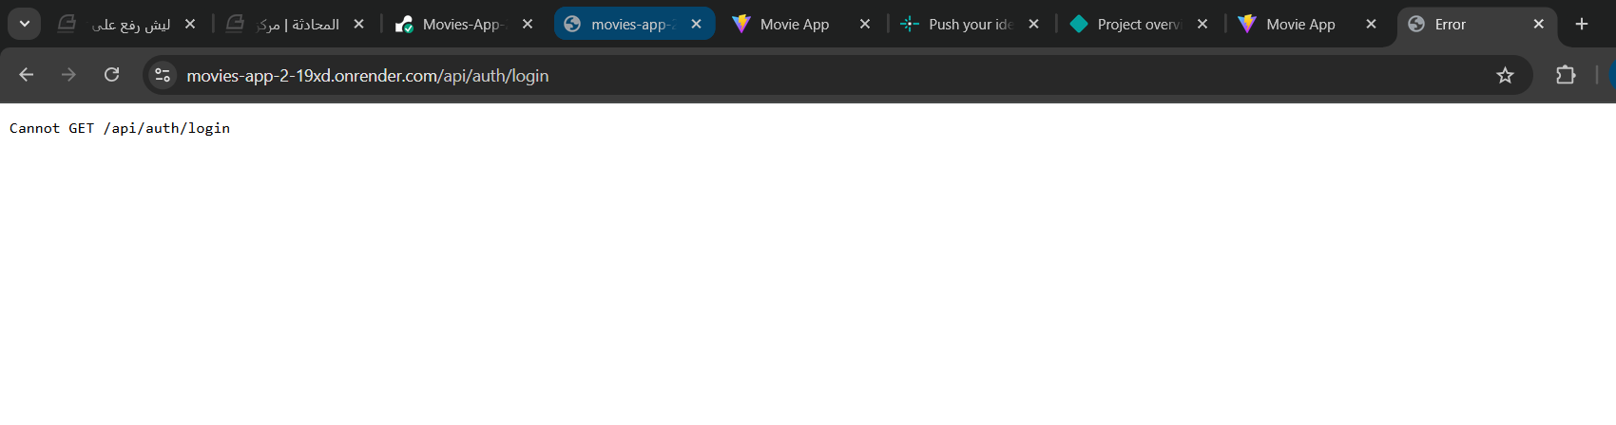
Task: Open the Extensions puzzle icon
Action: (x=1566, y=75)
